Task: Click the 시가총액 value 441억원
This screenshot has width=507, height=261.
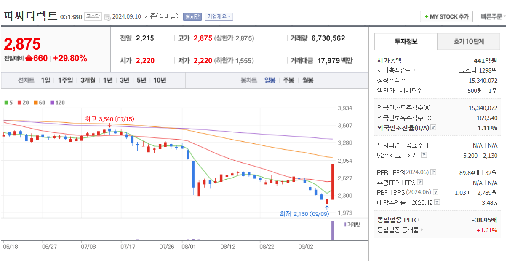Action: pyautogui.click(x=485, y=60)
